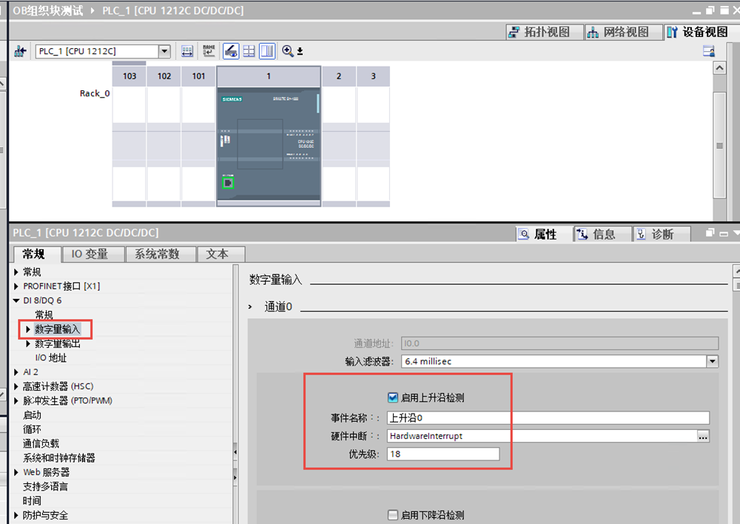Switch to the 网络视图 tab

point(619,32)
